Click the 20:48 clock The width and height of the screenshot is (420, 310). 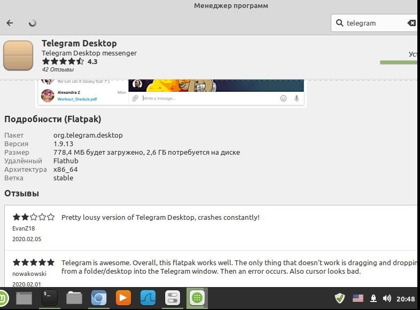[x=406, y=299]
